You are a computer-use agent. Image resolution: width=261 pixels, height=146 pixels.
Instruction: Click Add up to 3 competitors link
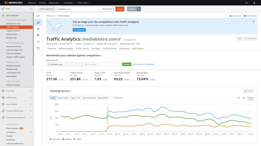tap(144, 64)
